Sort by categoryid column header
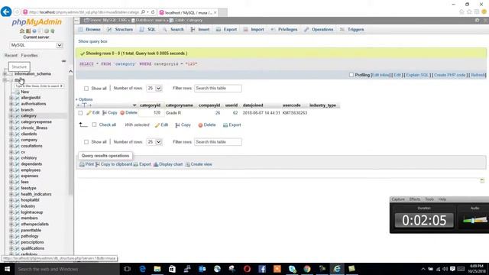The width and height of the screenshot is (489, 275). [x=150, y=105]
